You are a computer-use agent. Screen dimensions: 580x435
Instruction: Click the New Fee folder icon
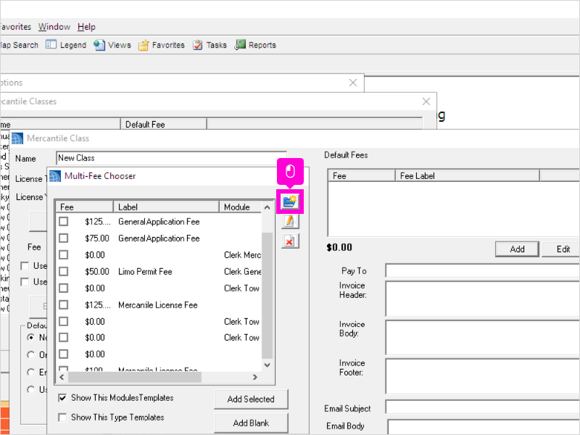tap(290, 202)
